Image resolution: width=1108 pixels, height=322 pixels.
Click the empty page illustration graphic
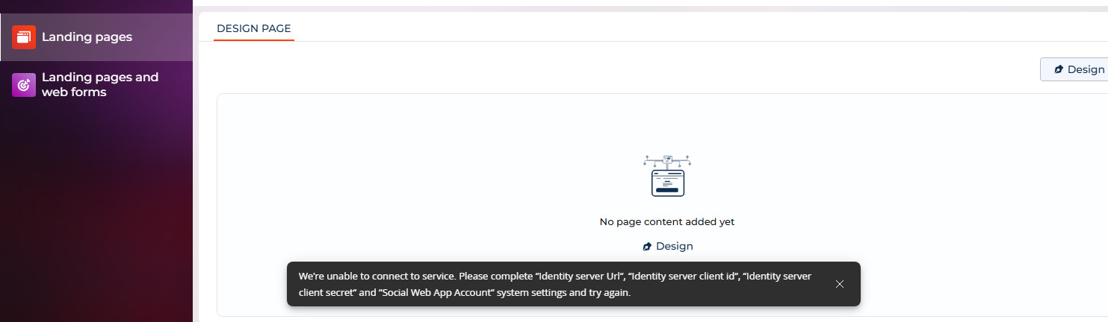click(x=667, y=176)
